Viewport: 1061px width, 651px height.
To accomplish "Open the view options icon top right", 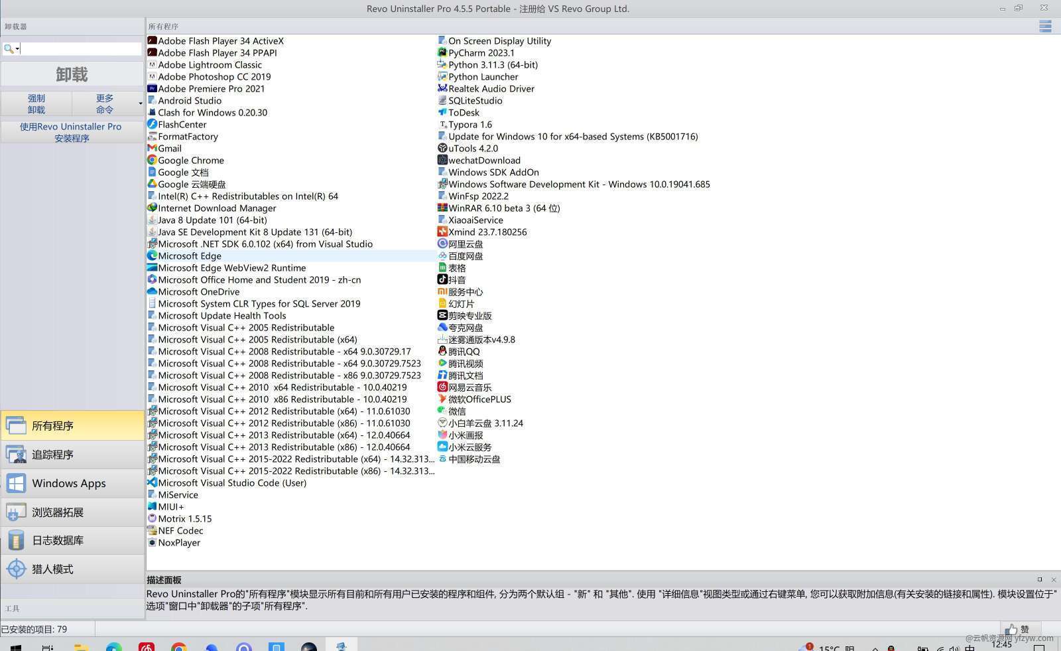I will click(x=1045, y=27).
